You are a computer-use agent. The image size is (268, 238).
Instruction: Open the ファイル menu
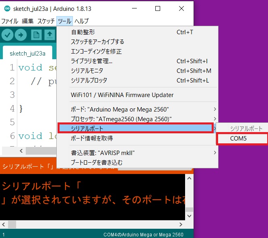pos(10,21)
